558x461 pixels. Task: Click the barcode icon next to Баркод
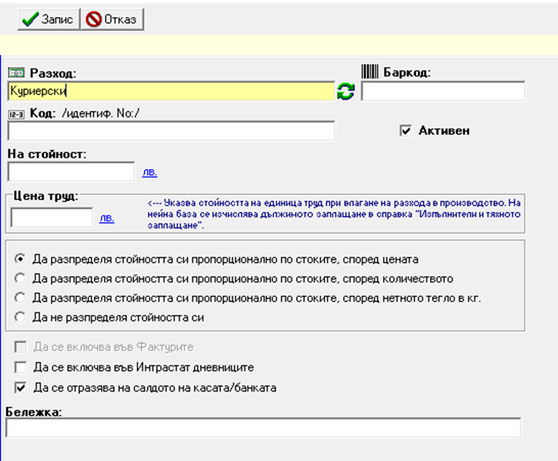(x=370, y=72)
